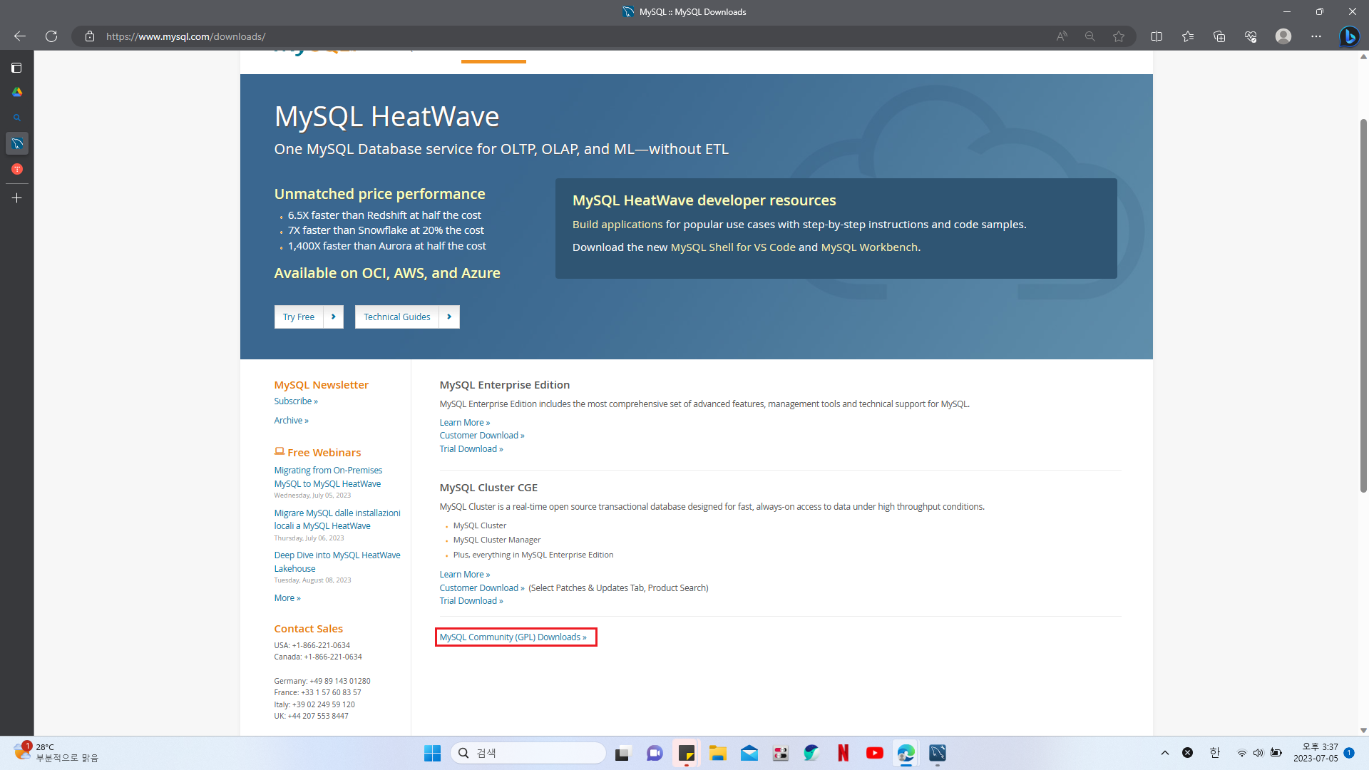Open Sticky Notes taskbar icon
Image resolution: width=1369 pixels, height=770 pixels.
686,753
